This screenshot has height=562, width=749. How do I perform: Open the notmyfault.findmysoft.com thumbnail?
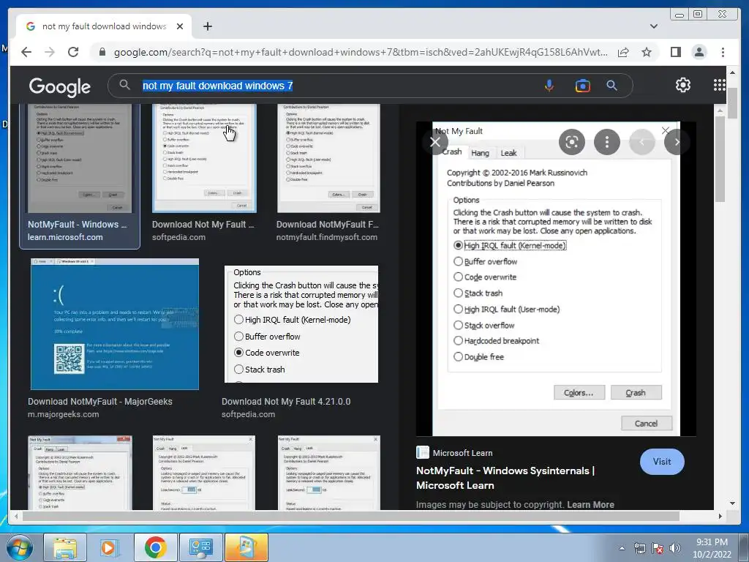328,158
